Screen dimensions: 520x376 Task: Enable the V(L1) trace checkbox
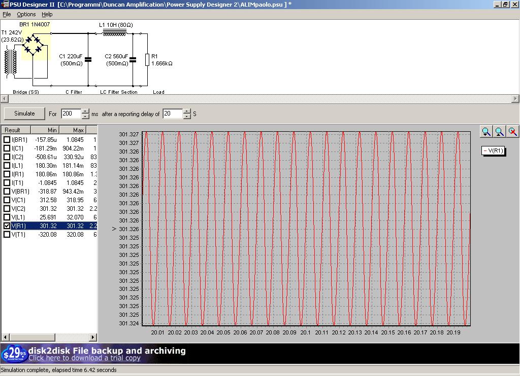point(7,217)
